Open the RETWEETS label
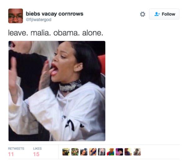Viewport: 191px width, 161px height. pos(16,149)
